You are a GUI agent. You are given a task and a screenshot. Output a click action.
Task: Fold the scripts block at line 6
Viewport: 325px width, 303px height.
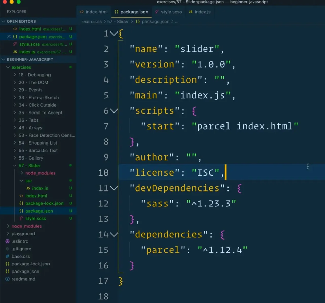point(114,111)
